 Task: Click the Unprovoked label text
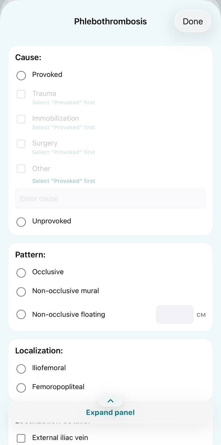pos(52,221)
